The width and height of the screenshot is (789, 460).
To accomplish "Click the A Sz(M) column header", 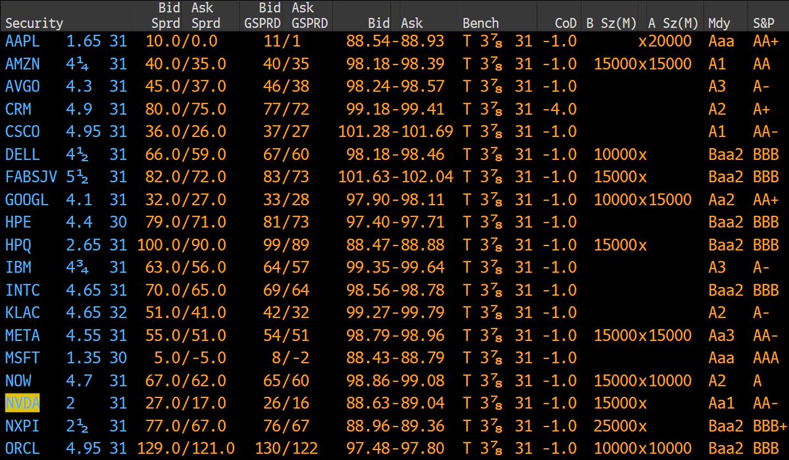I will point(673,23).
